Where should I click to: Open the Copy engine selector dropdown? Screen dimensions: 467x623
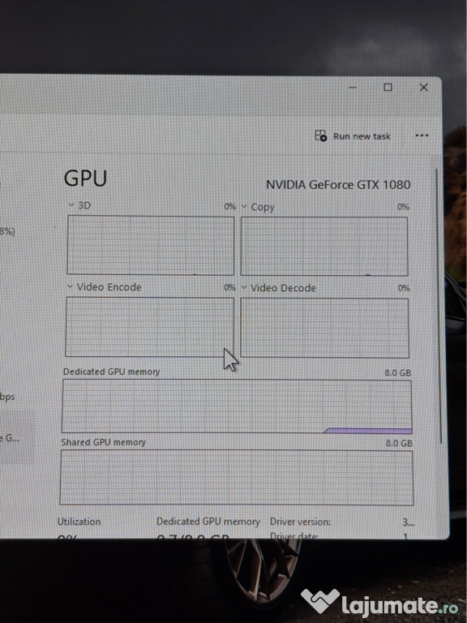244,207
